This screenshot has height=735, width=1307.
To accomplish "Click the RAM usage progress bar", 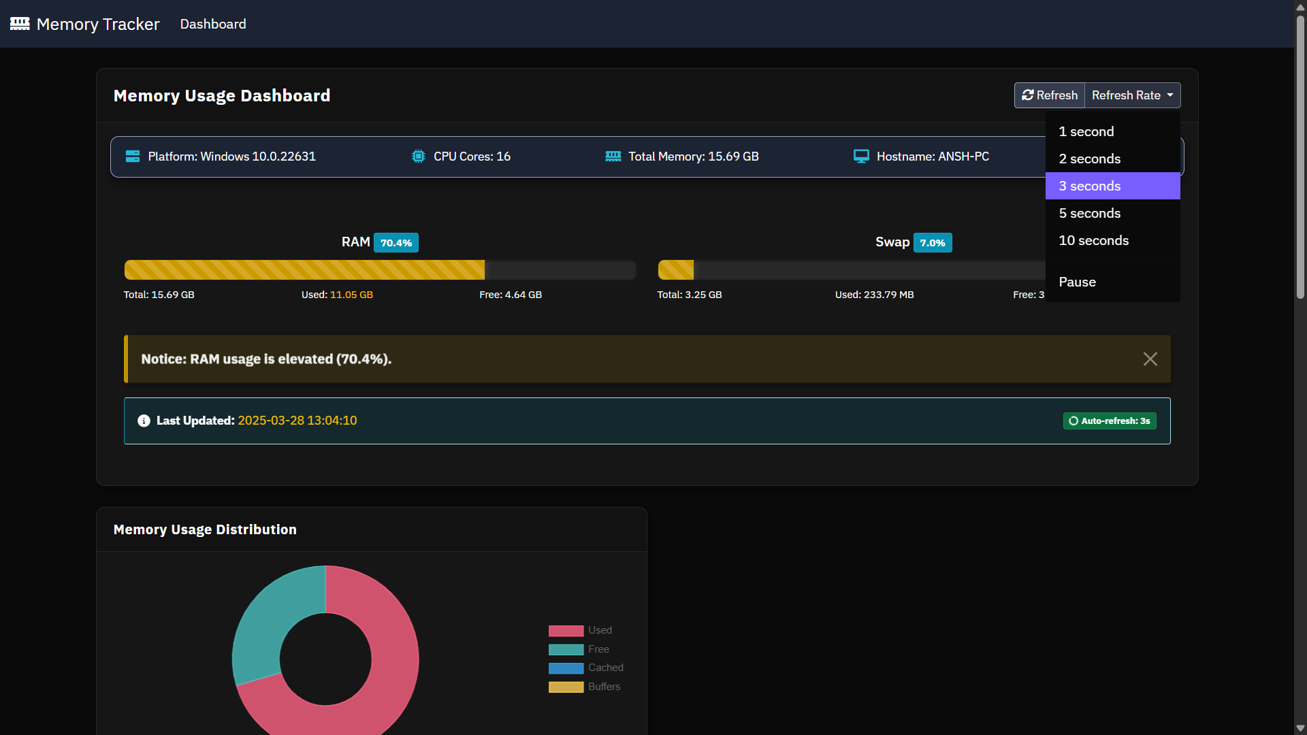I will tap(380, 269).
